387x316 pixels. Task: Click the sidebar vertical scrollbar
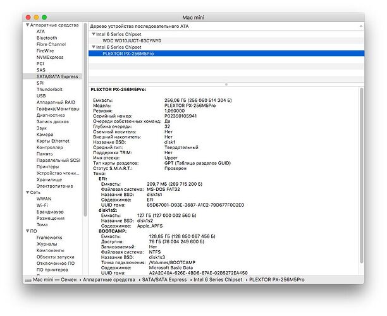point(85,119)
